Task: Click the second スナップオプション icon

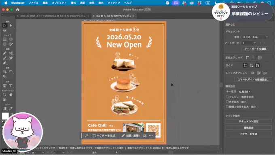Action: (259, 73)
